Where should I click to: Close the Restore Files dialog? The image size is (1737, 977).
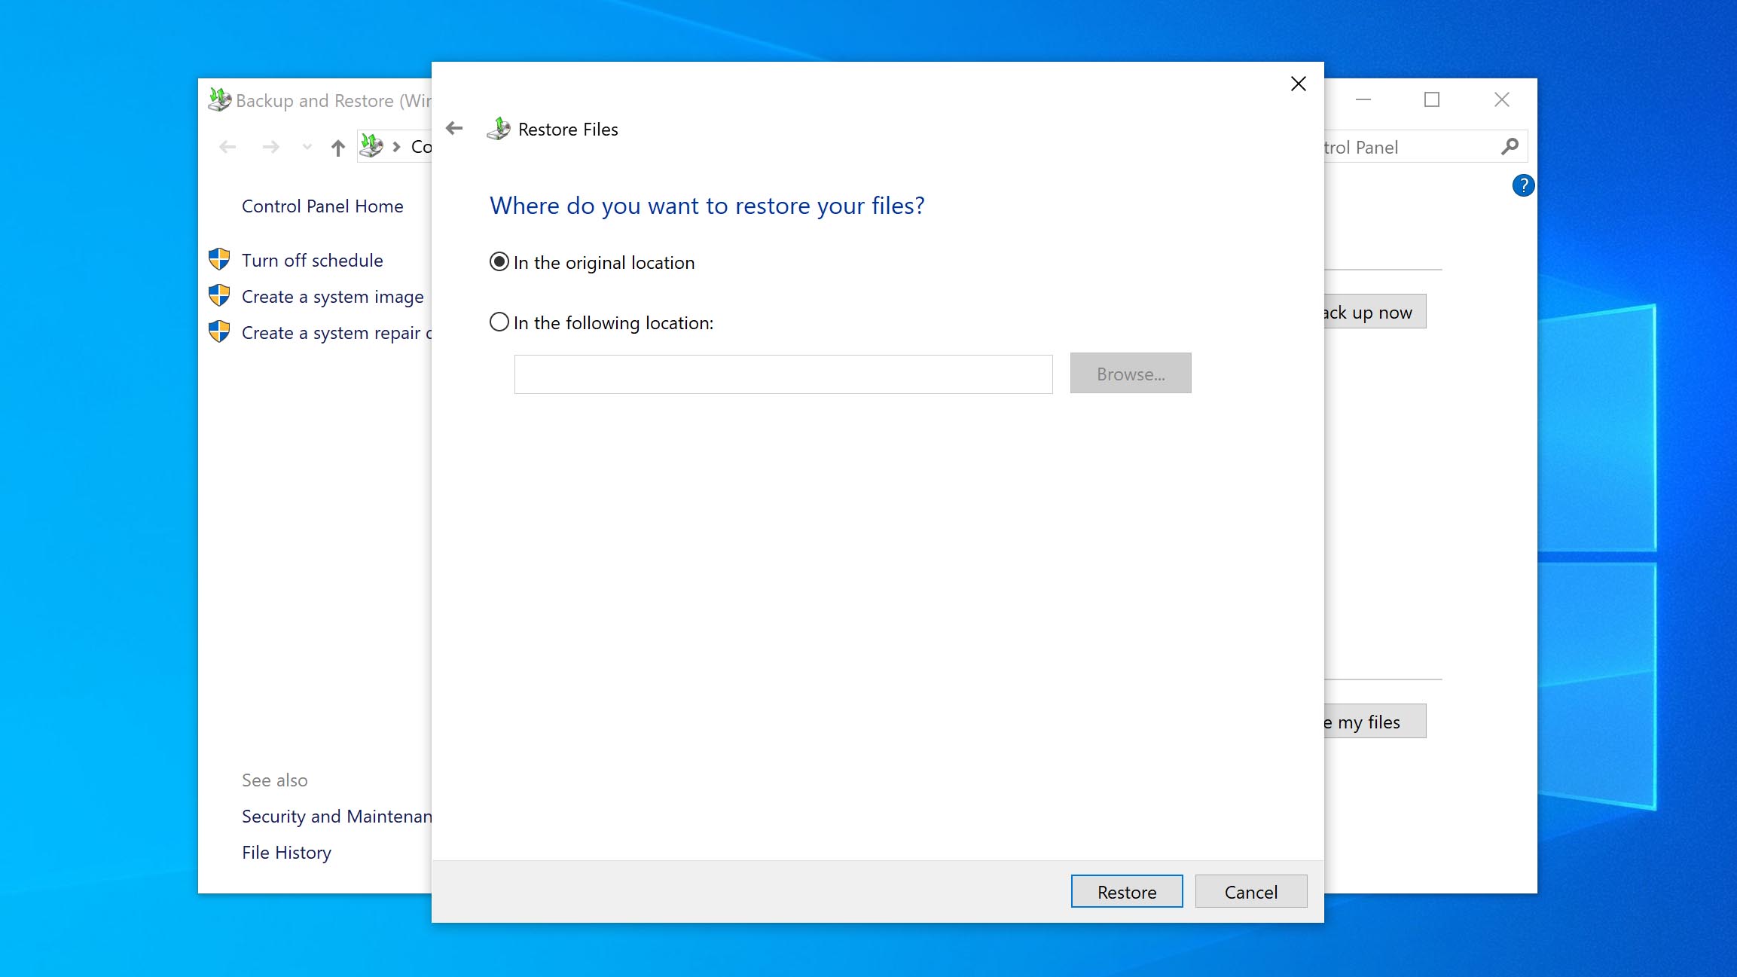click(x=1298, y=84)
